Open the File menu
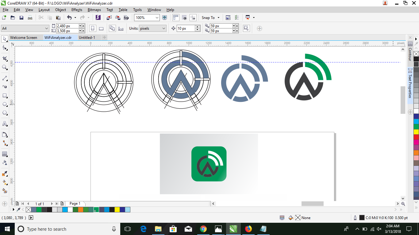419x235 pixels. [x=5, y=10]
